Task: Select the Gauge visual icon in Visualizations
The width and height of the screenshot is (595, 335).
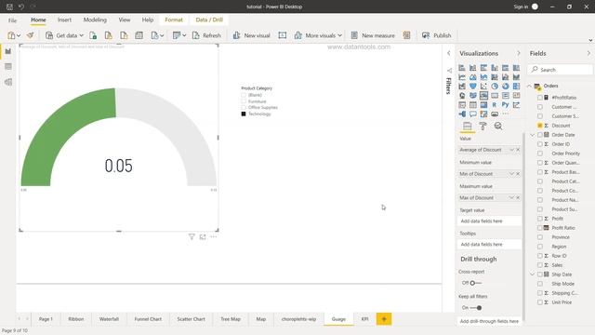Action: [483, 95]
